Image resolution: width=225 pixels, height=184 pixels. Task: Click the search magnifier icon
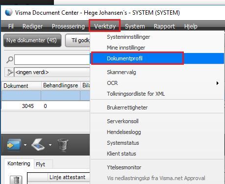(10, 59)
